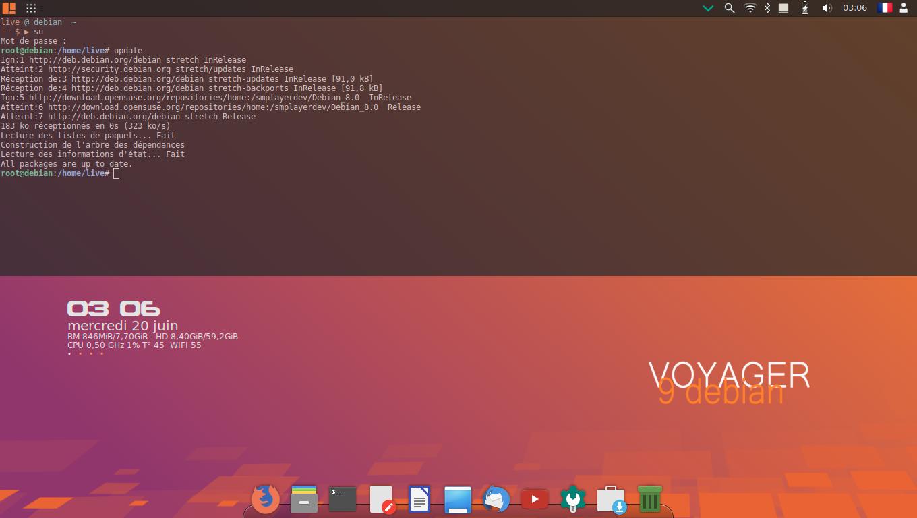The image size is (917, 518).
Task: Open the orange workspace layout menu icon
Action: pyautogui.click(x=9, y=8)
